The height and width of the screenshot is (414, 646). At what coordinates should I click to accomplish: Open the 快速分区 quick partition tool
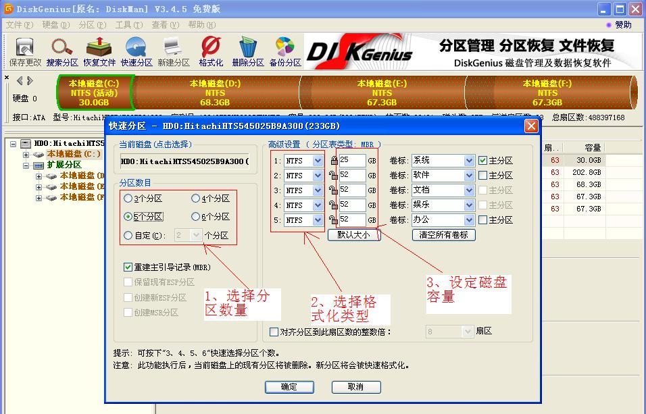(x=136, y=51)
